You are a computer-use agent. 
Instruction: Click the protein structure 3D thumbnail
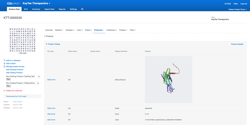click(169, 80)
